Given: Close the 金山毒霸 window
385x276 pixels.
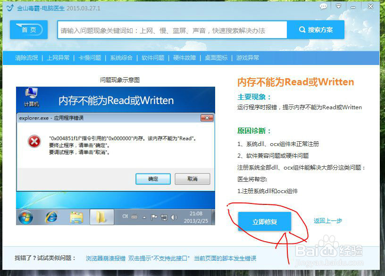Looking at the screenshot, I should point(370,7).
